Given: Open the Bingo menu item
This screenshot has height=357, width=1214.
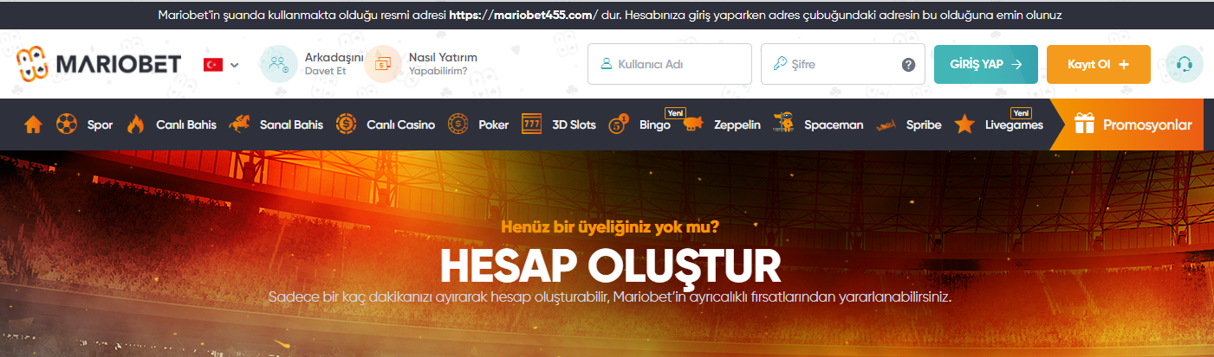Looking at the screenshot, I should tap(655, 124).
